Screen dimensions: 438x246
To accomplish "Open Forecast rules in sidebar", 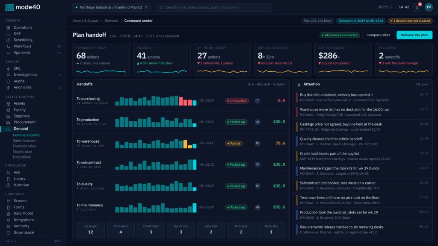I will 24,146.
